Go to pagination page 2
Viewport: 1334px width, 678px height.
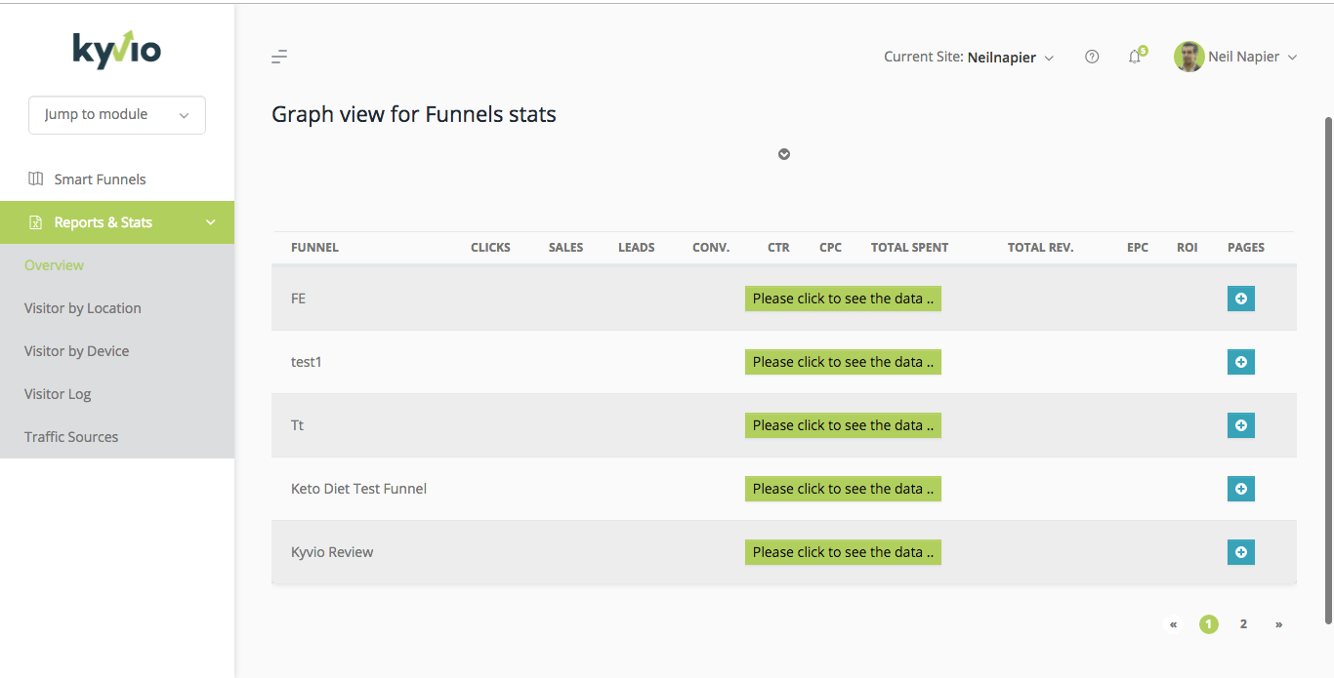coord(1243,624)
